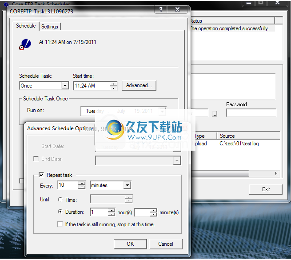
Task: Click OK in Advanced Schedule Options
Action: 130,244
